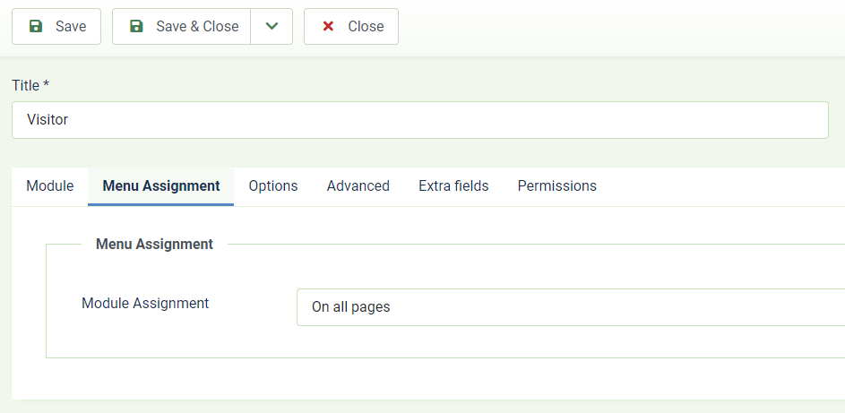Open the Options tab
The height and width of the screenshot is (413, 845).
tap(273, 186)
